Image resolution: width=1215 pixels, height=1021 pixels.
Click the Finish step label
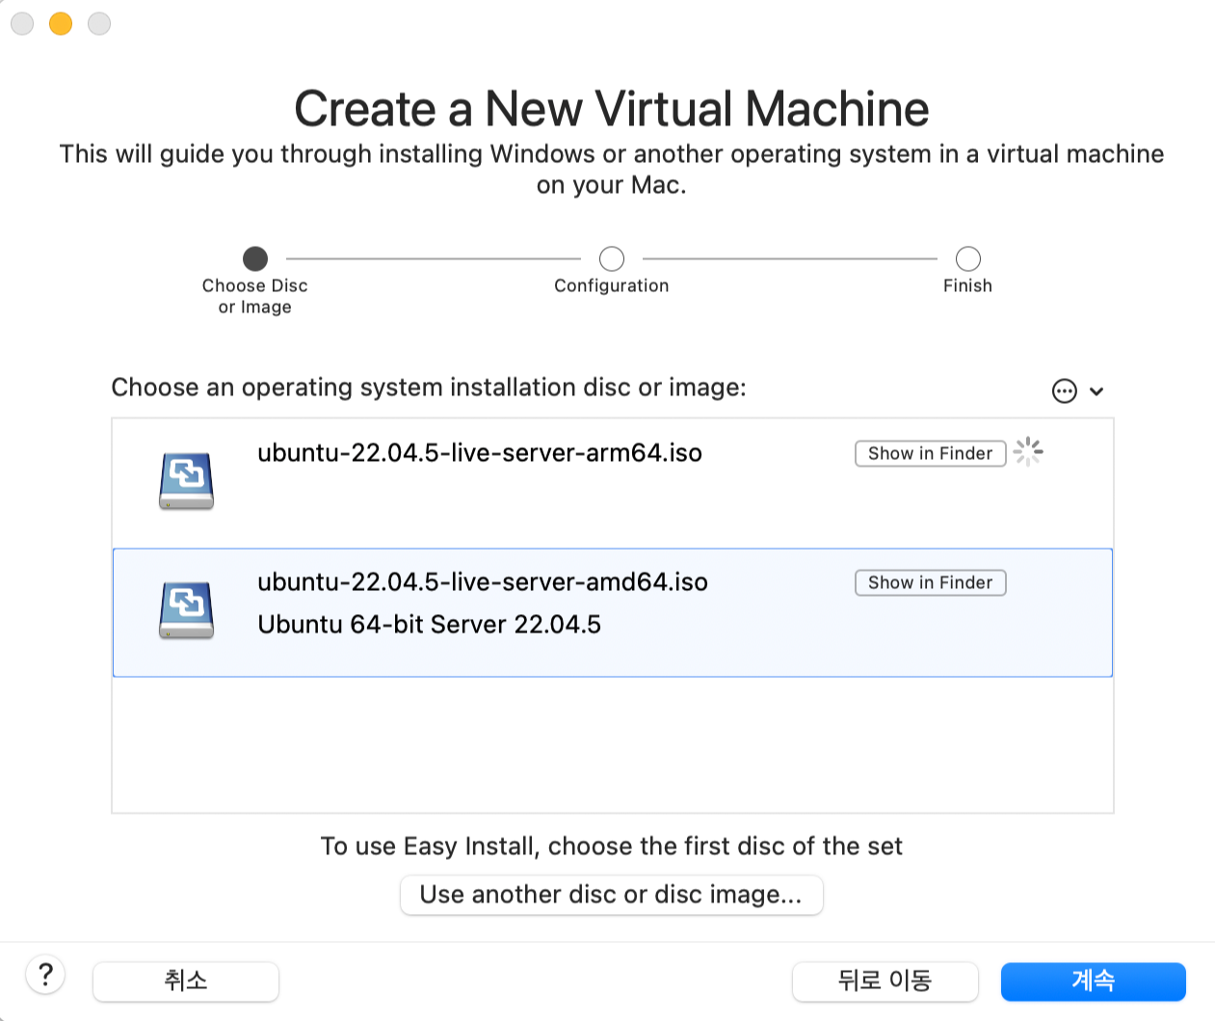(967, 285)
